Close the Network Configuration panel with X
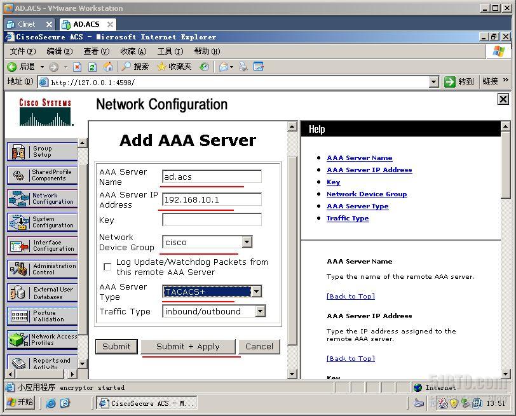516x416 pixels. tap(503, 99)
